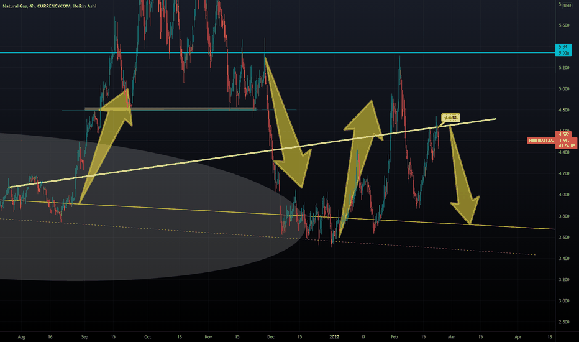The width and height of the screenshot is (579, 342).
Task: Click the 4.400 price axis label
Action: point(564,152)
